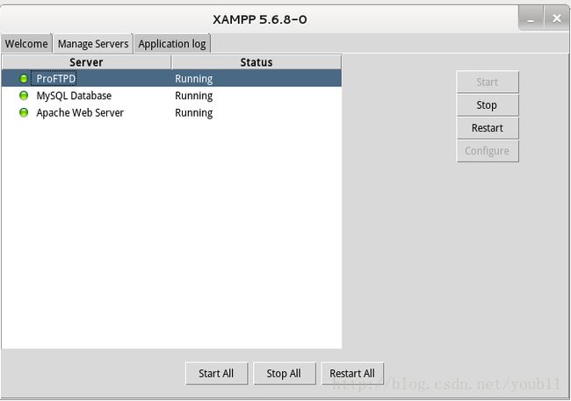571x401 pixels.
Task: Switch to the Welcome tab
Action: click(26, 44)
